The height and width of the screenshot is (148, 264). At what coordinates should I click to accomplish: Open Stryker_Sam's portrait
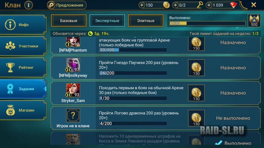pos(73,90)
